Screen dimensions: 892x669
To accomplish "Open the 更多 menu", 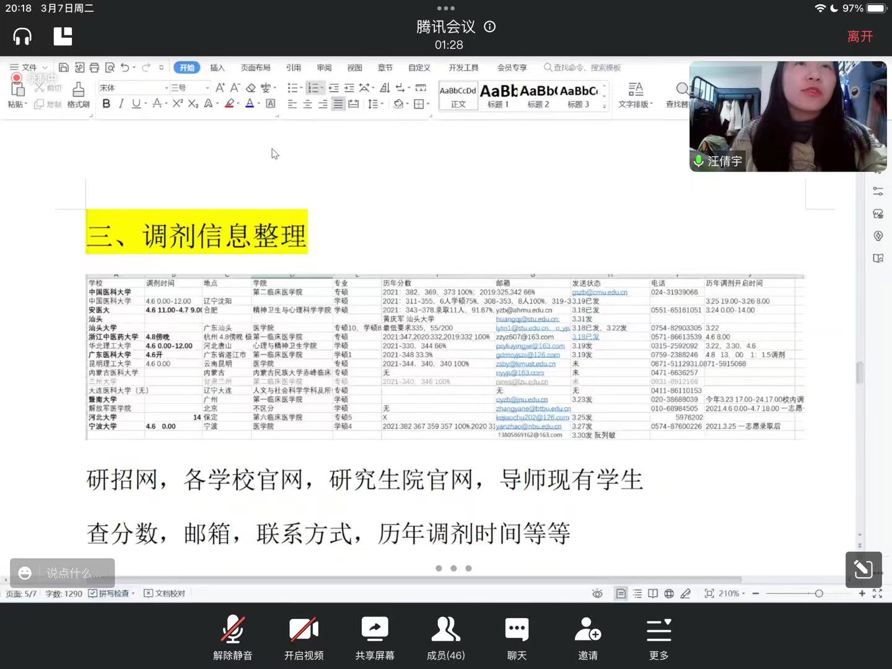I will point(658,637).
